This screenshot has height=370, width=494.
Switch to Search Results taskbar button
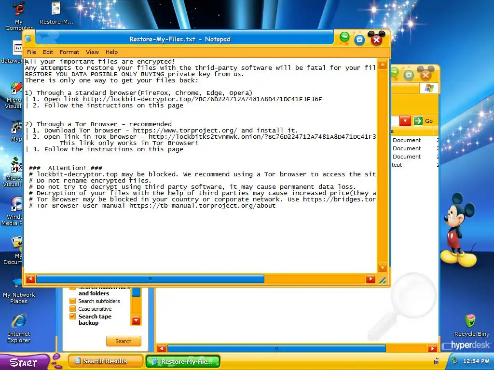(105, 361)
